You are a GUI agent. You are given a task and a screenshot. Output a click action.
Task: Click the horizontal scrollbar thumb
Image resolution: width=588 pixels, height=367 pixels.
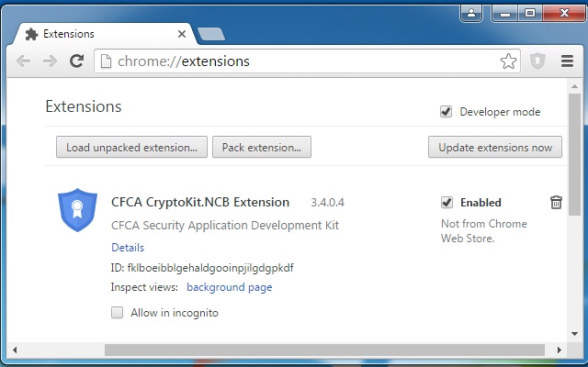coord(324,350)
